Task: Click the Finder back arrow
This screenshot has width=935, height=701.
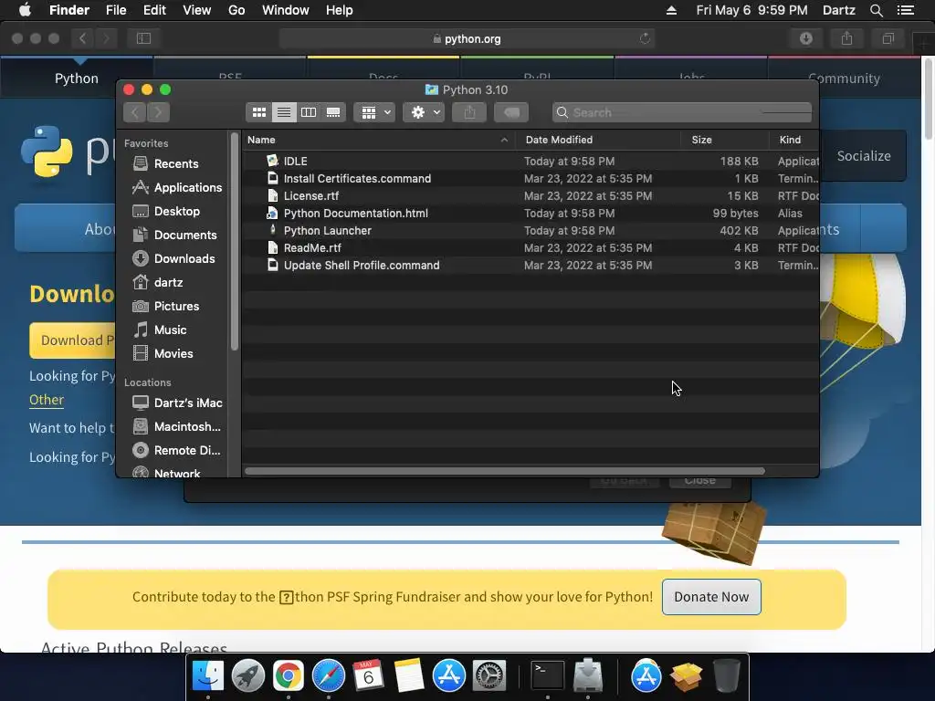Action: pyautogui.click(x=135, y=112)
